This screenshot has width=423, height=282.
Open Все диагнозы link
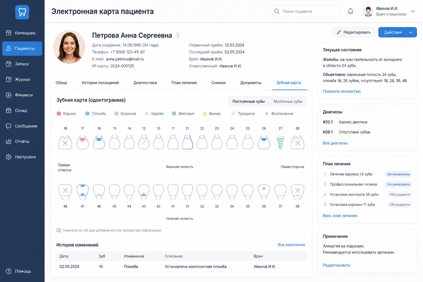click(335, 143)
